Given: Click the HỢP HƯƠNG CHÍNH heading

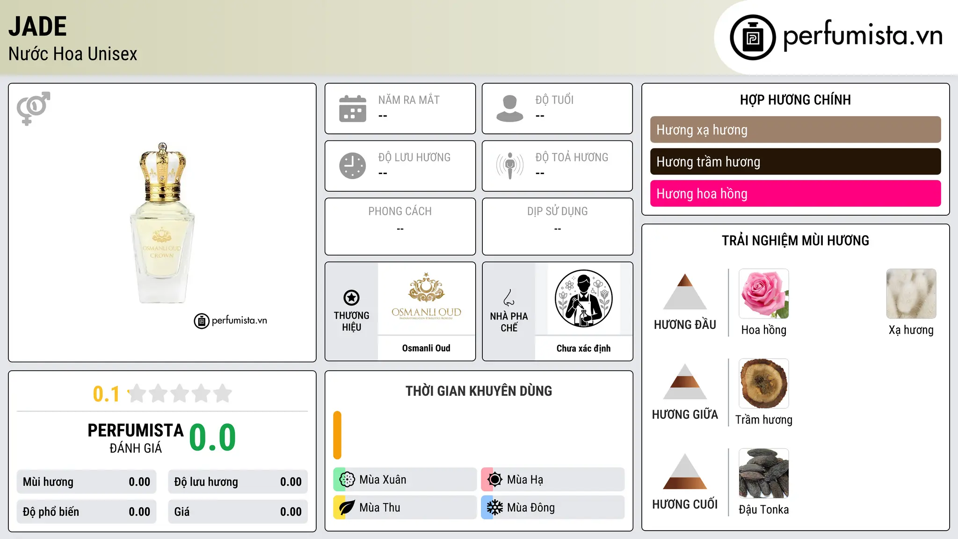Looking at the screenshot, I should 795,100.
